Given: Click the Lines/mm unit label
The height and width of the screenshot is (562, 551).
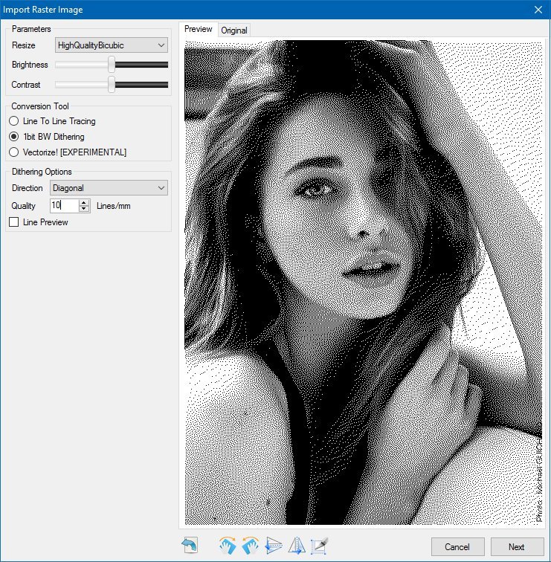Looking at the screenshot, I should tap(114, 206).
